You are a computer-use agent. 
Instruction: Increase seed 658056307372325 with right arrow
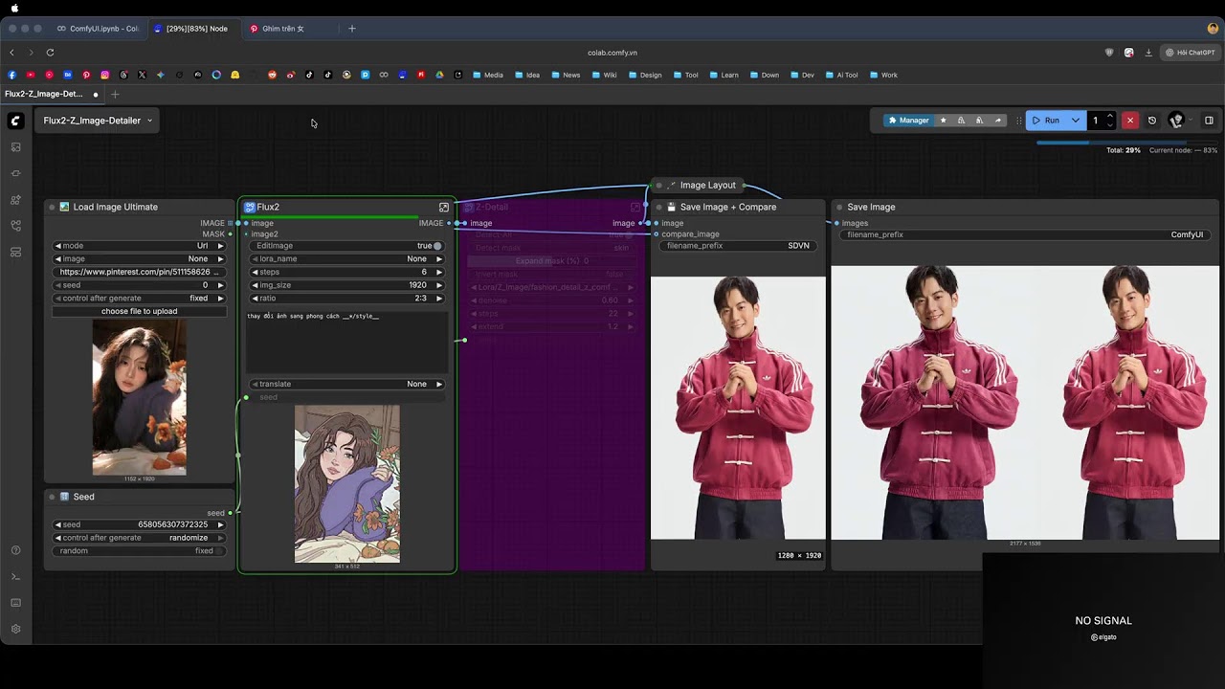(x=220, y=524)
